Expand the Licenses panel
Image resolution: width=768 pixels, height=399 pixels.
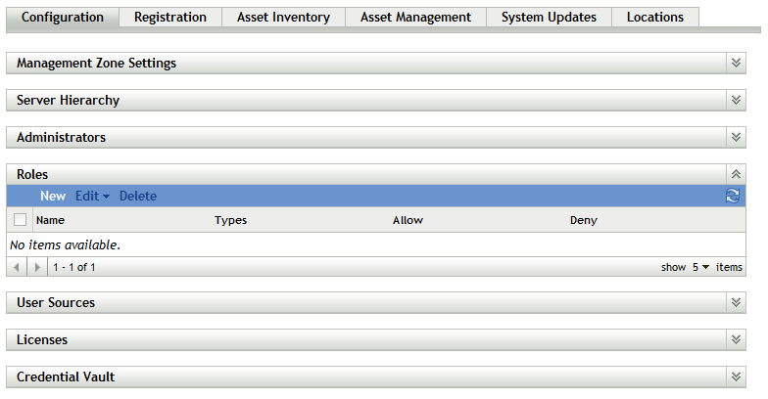pos(736,339)
